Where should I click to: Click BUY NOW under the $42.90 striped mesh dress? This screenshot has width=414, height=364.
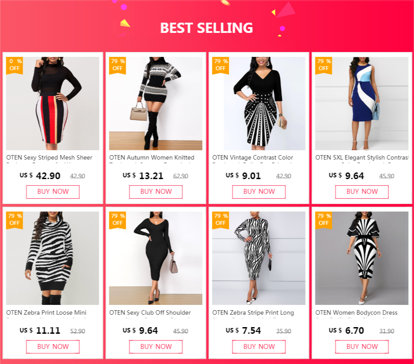pos(53,192)
